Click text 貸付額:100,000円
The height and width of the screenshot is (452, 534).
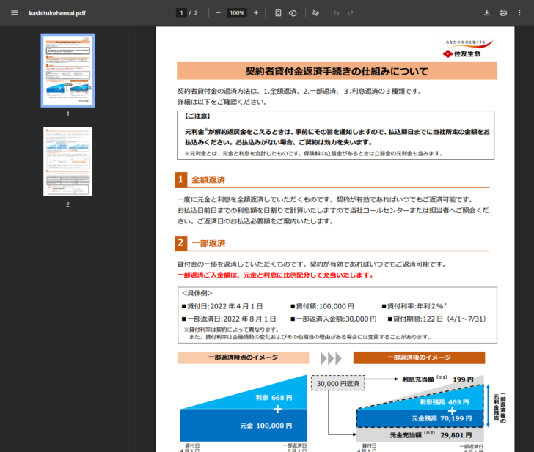pos(322,306)
